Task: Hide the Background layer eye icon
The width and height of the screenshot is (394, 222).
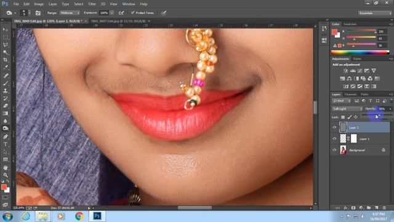Action: [x=334, y=150]
